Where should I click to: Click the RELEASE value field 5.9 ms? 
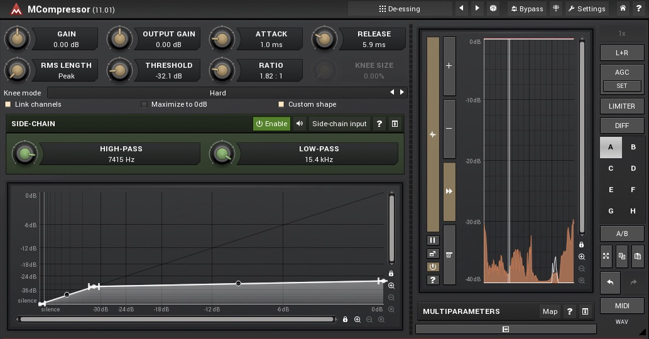pyautogui.click(x=374, y=45)
